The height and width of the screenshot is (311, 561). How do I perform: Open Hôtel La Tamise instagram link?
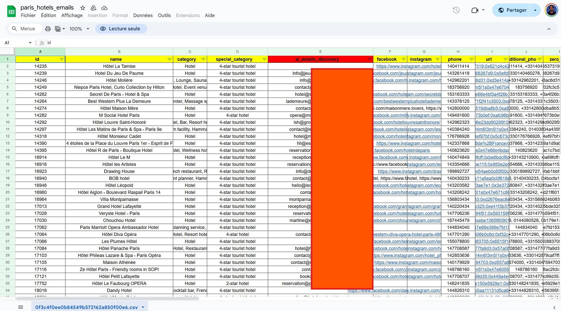pyautogui.click(x=409, y=66)
